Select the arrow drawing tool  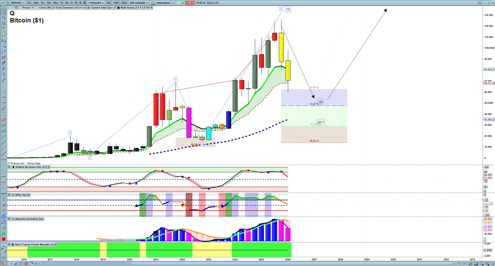point(4,63)
